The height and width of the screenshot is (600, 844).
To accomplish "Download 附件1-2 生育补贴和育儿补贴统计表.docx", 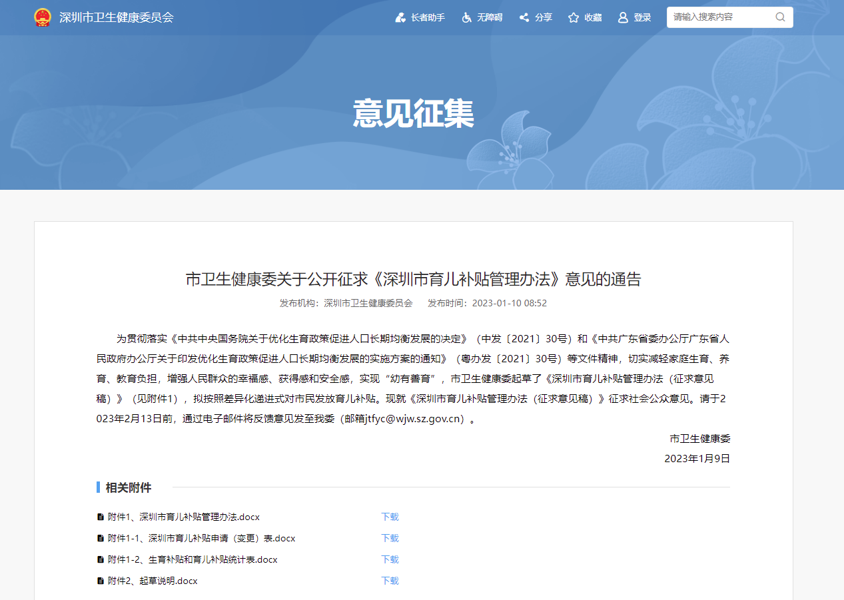I will (x=390, y=559).
